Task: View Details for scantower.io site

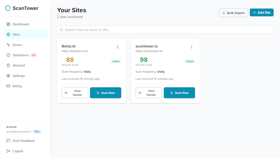Action: 149,93
